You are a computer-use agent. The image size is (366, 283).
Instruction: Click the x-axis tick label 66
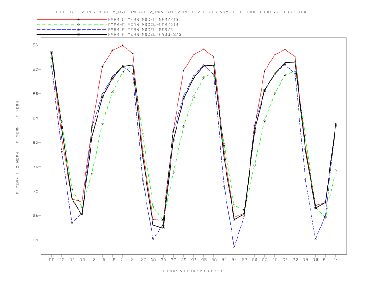275,260
